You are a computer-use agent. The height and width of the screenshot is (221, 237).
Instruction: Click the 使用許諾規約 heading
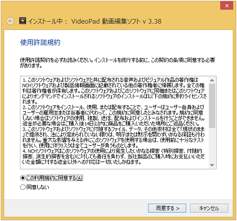[x=40, y=43]
